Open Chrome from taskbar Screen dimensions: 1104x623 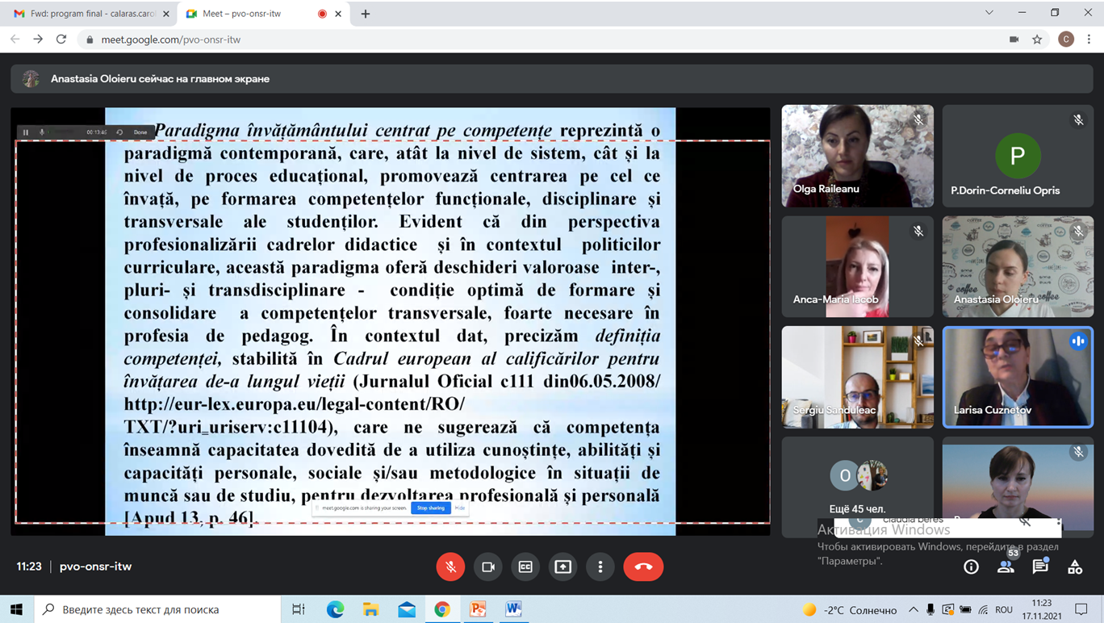pyautogui.click(x=442, y=609)
